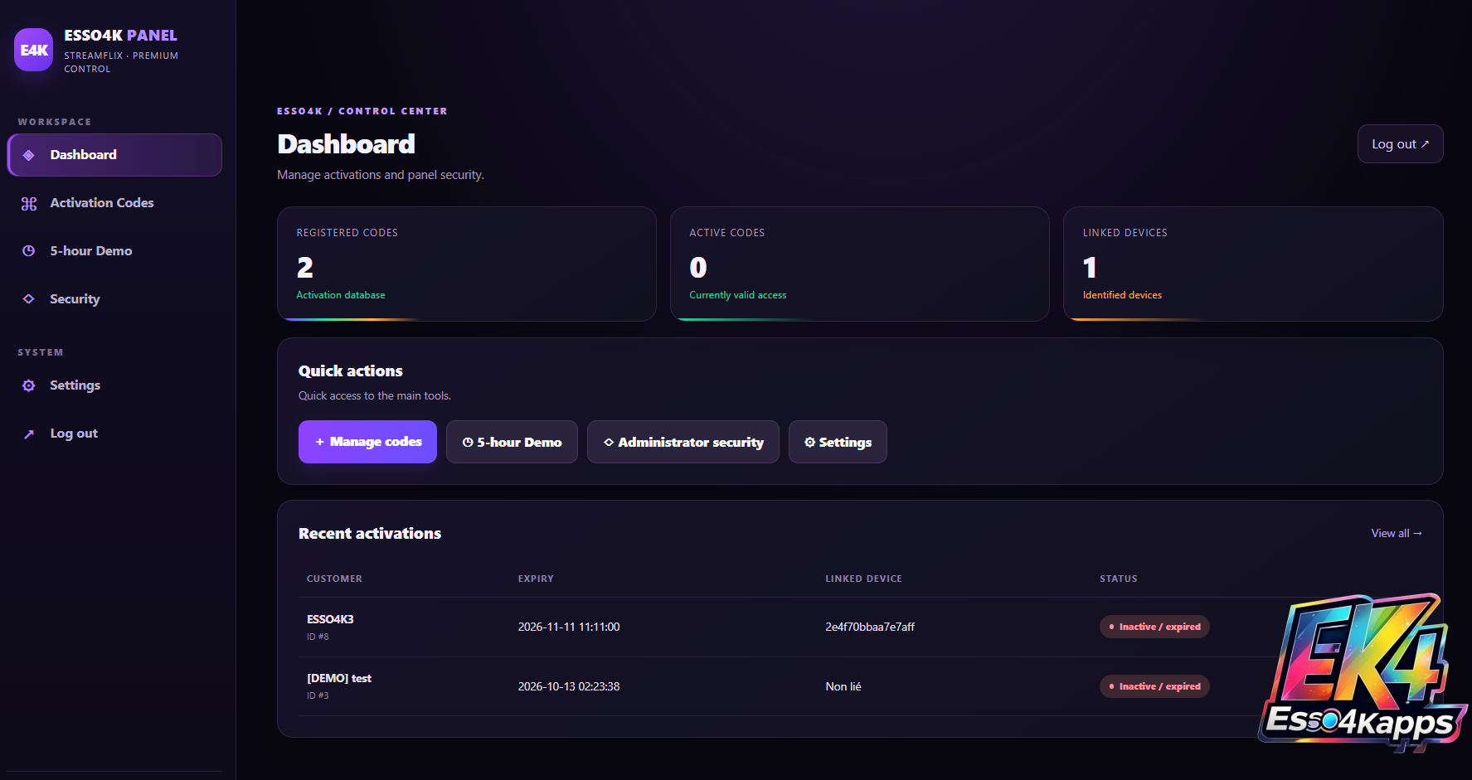This screenshot has height=780, width=1472.
Task: Open Dashboard from the sidebar
Action: [x=114, y=155]
